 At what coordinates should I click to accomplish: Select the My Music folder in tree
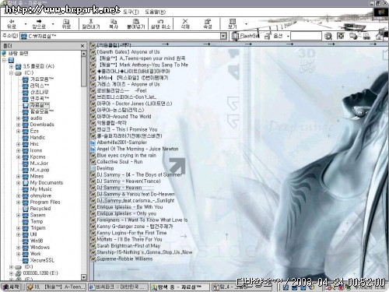click(x=41, y=189)
